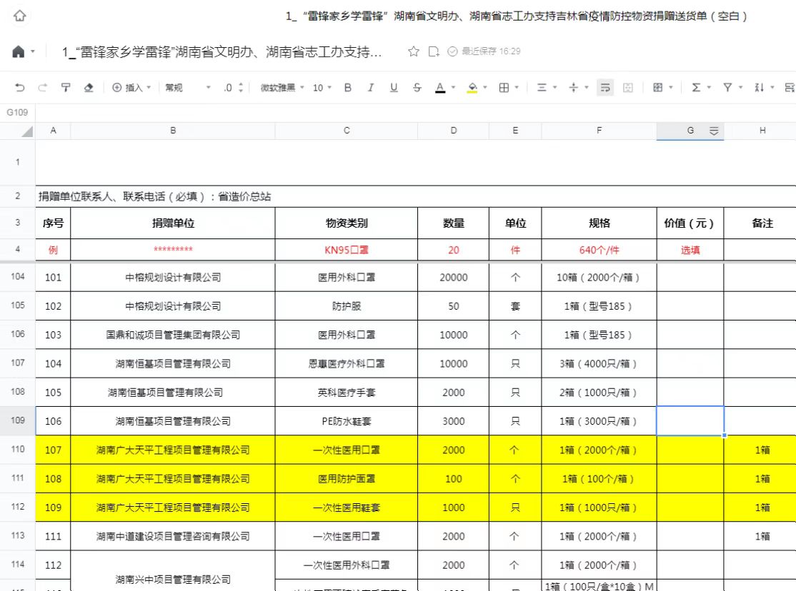The width and height of the screenshot is (796, 591).
Task: Select cell 湖南中道建设项目管理咨询有限公司
Action: pos(173,536)
